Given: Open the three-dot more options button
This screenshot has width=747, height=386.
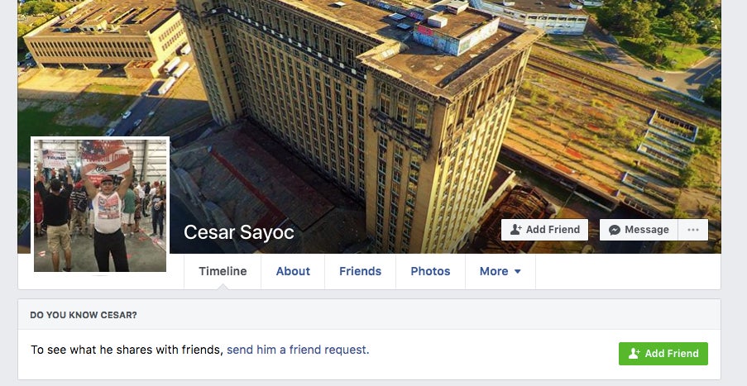Looking at the screenshot, I should coord(693,230).
